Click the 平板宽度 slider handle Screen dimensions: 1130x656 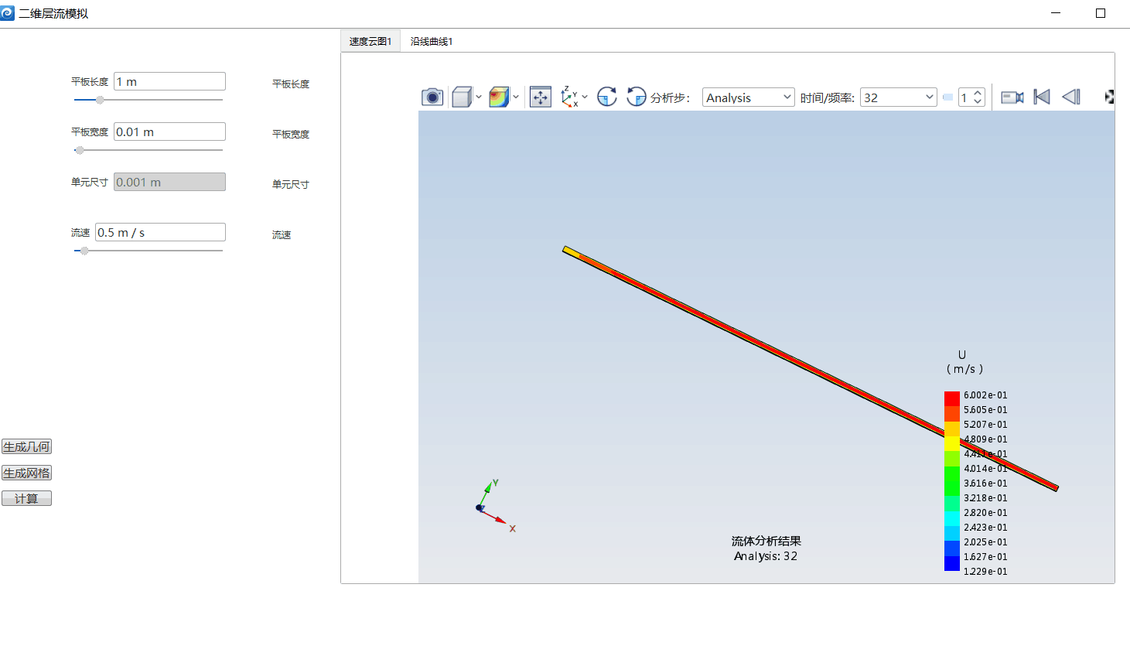click(x=80, y=150)
